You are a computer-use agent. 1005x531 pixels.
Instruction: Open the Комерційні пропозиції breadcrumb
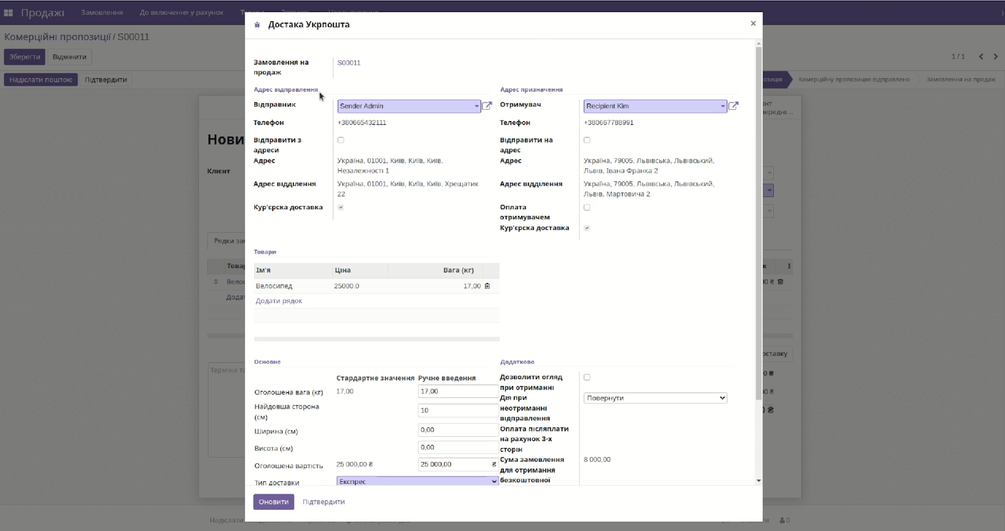tap(57, 37)
